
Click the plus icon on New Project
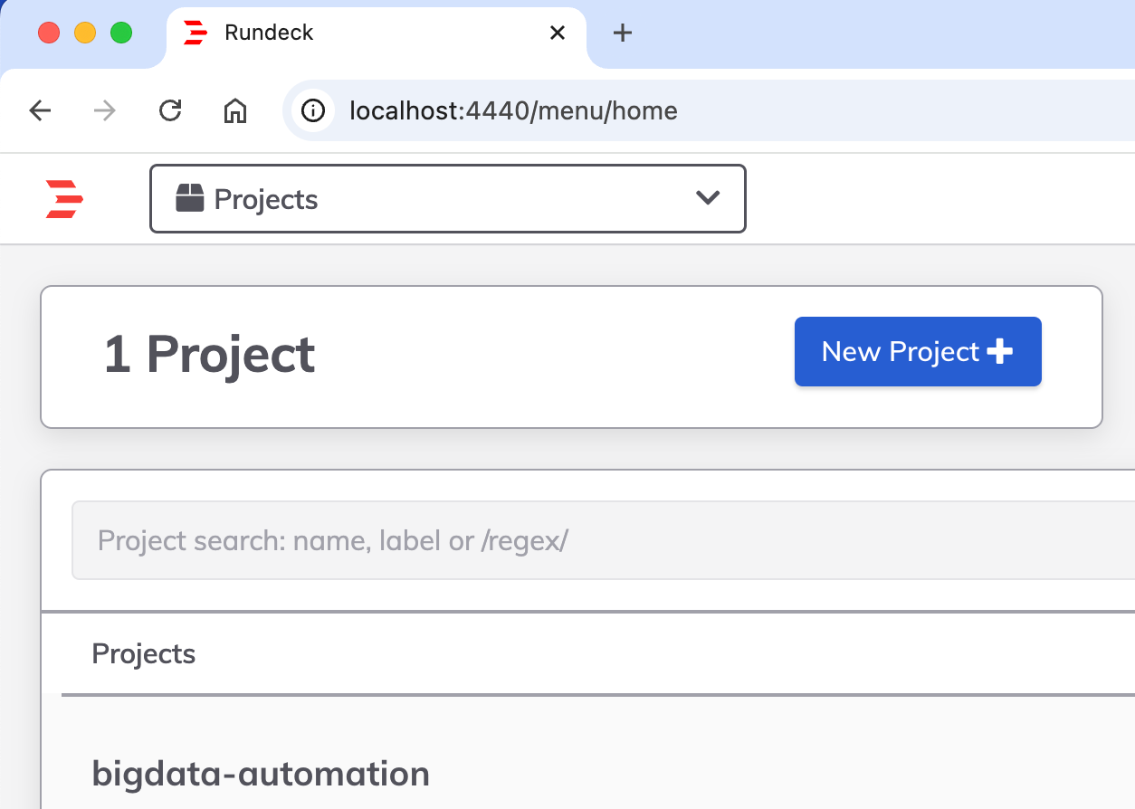pos(999,351)
